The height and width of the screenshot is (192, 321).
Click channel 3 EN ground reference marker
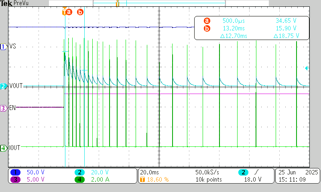(x=4, y=108)
